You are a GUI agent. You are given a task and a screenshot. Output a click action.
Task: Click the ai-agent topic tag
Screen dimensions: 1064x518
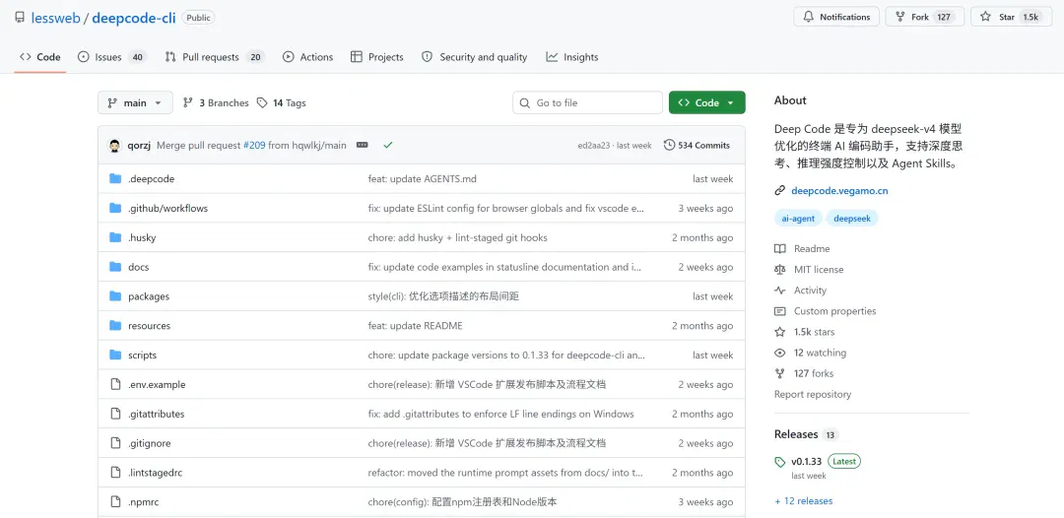[799, 219]
